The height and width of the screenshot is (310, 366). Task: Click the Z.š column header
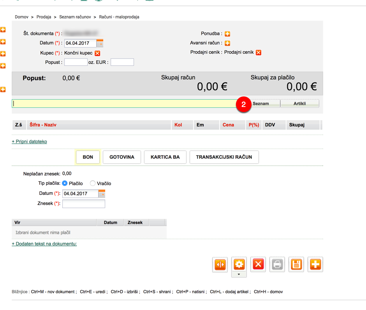point(18,125)
